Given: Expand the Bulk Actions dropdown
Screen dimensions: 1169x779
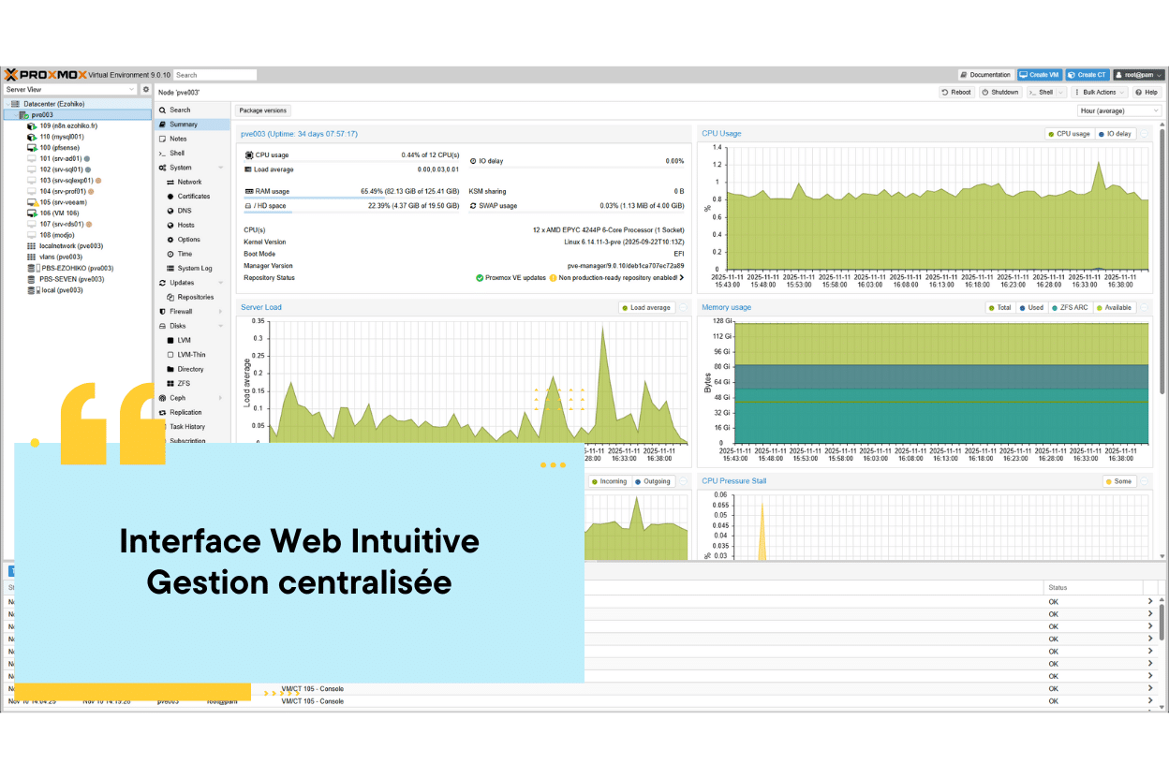Looking at the screenshot, I should (1100, 93).
